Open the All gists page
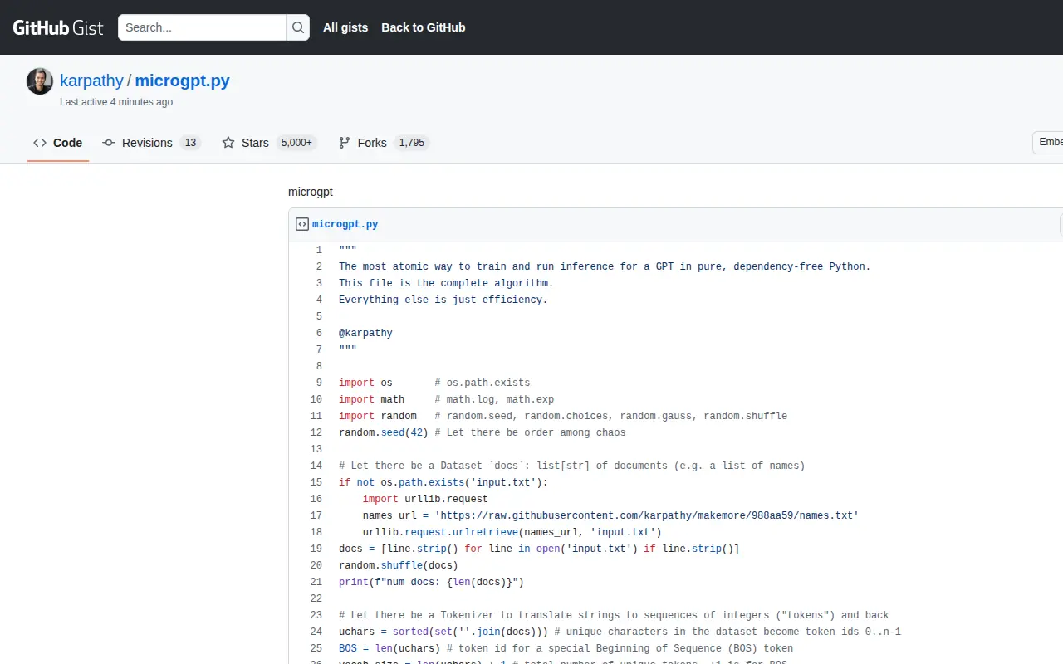 coord(345,27)
